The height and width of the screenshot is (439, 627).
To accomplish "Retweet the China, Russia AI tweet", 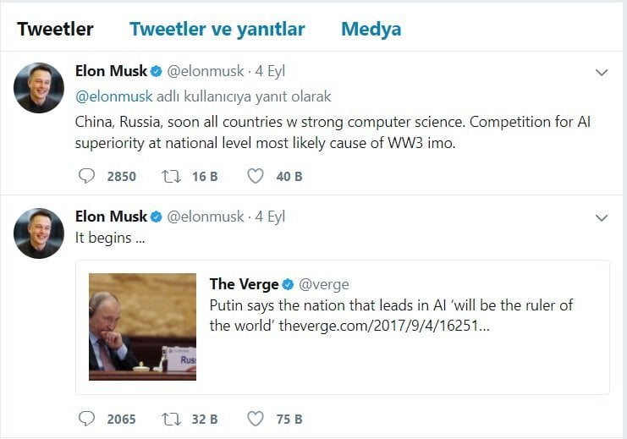I will click(171, 176).
